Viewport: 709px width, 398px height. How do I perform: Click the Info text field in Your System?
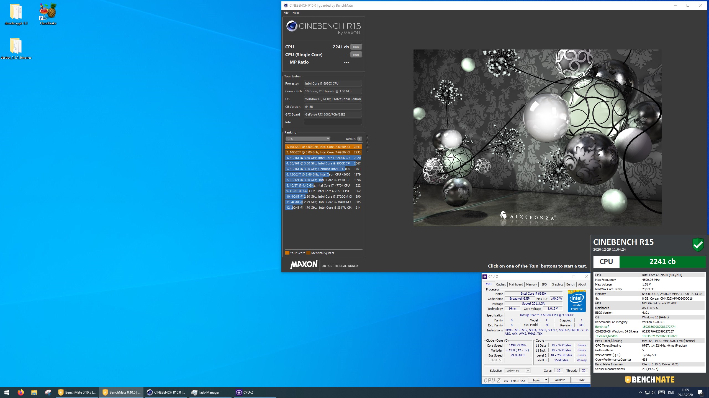point(333,122)
